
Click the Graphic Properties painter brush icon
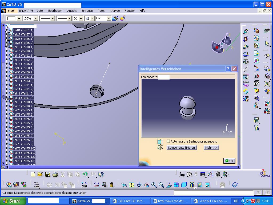pos(115,18)
